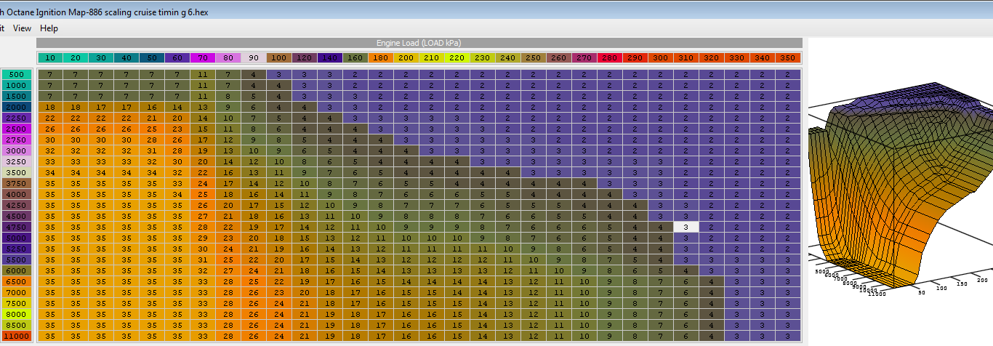This screenshot has height=346, width=993.
Task: Select the 3500 RPM row header
Action: (x=17, y=172)
